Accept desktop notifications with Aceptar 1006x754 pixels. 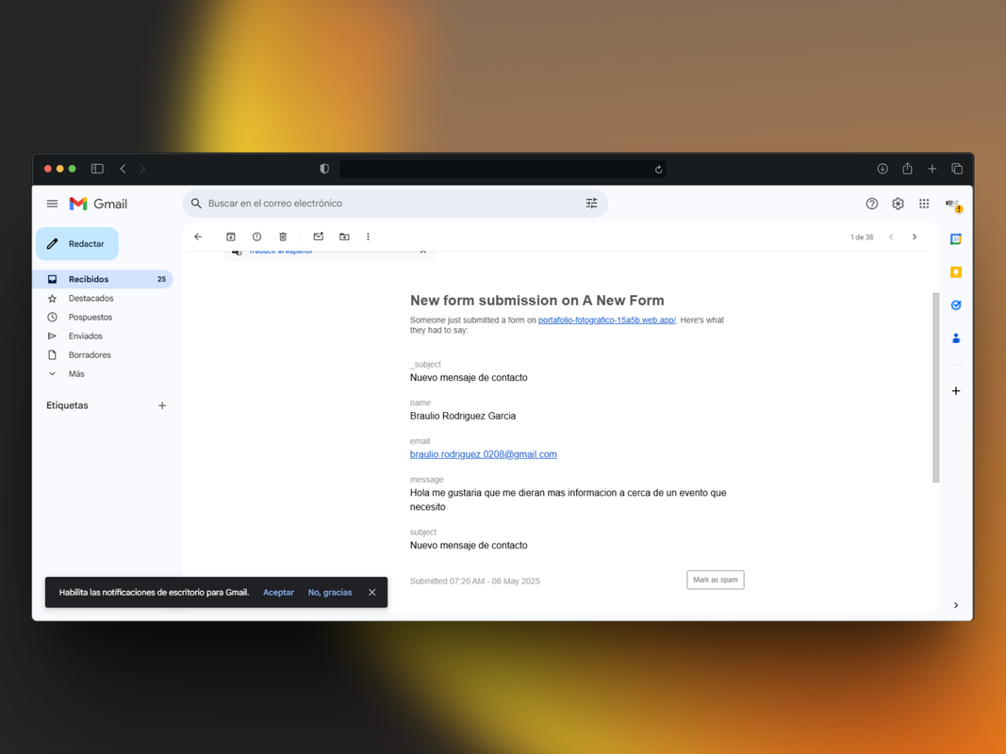278,593
